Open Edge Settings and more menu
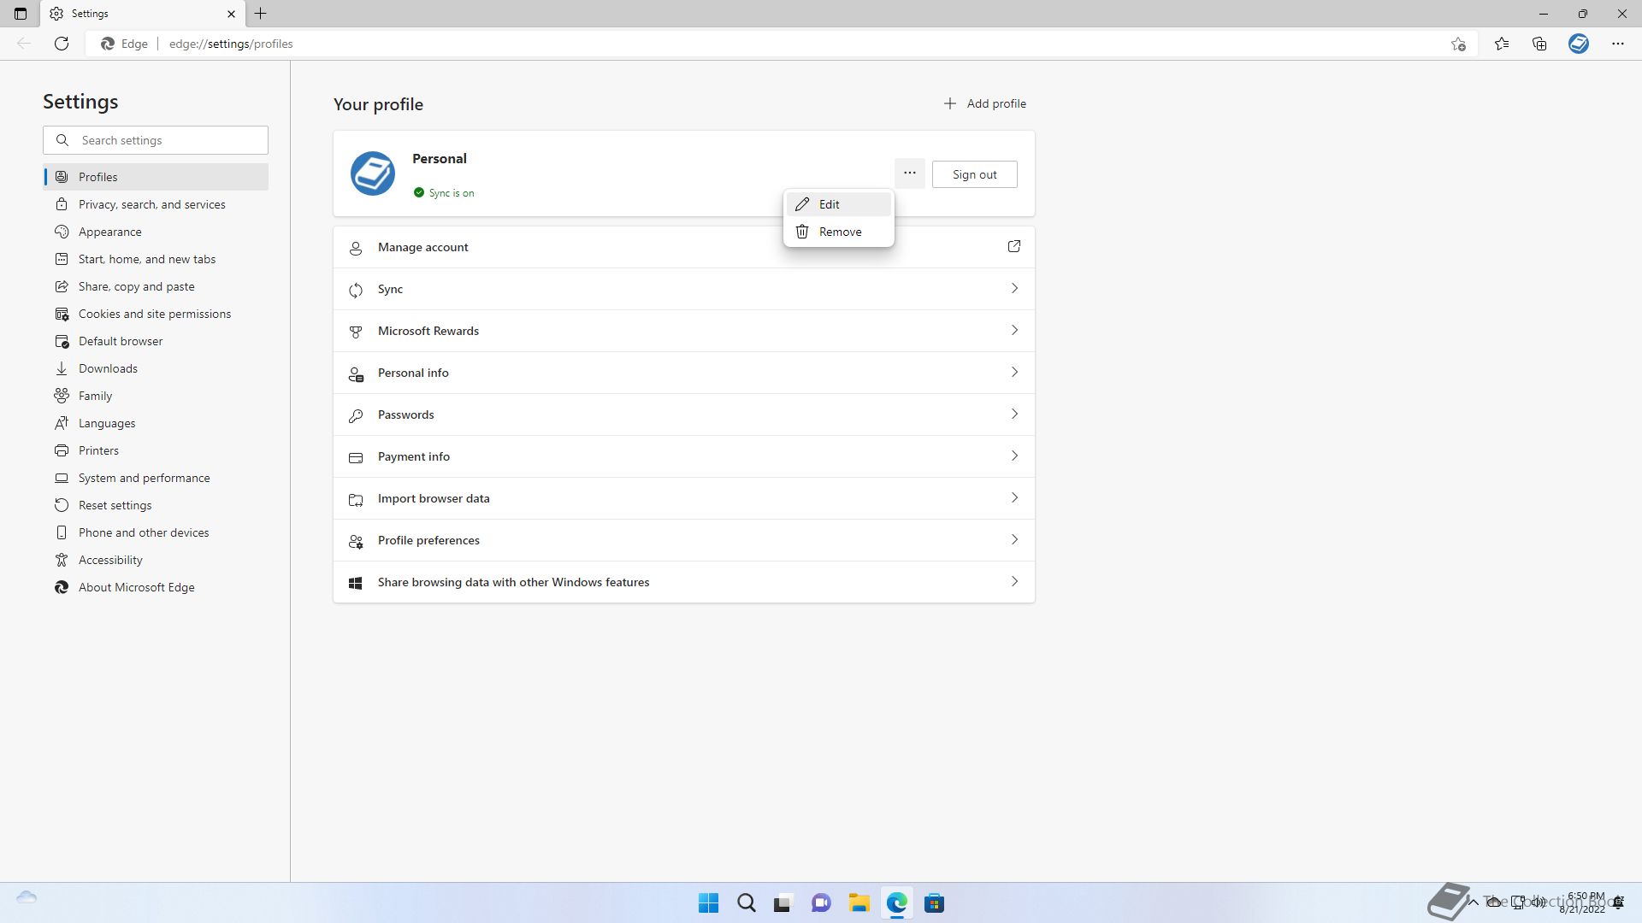 pos(1618,44)
